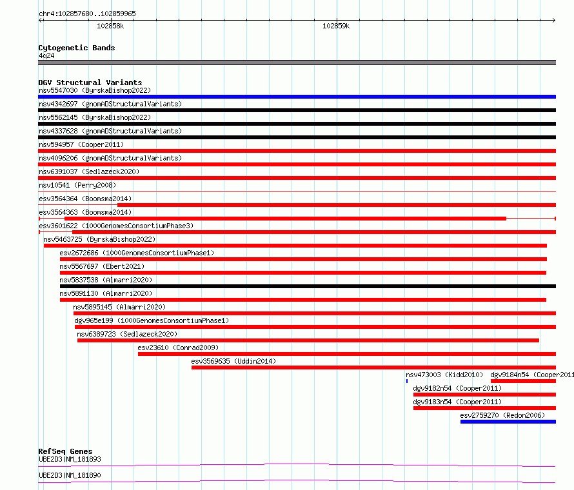This screenshot has height=490, width=574.
Task: Select the small blue nsv473003 marker
Action: (407, 381)
